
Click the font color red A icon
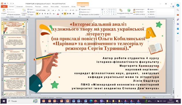pyautogui.click(x=58, y=14)
